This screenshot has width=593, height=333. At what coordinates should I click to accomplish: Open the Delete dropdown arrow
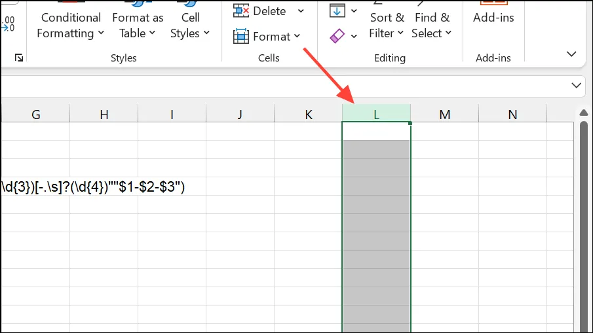click(301, 11)
